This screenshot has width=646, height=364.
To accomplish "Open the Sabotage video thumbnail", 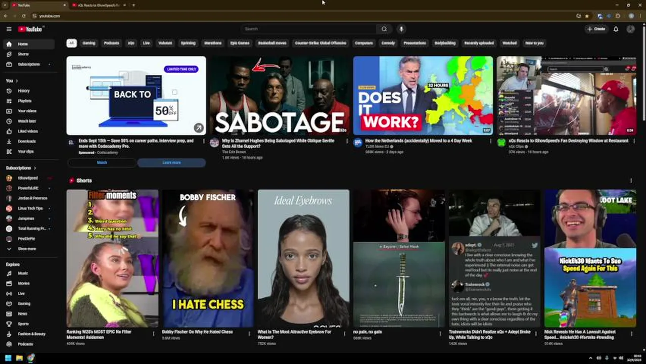I will [280, 95].
